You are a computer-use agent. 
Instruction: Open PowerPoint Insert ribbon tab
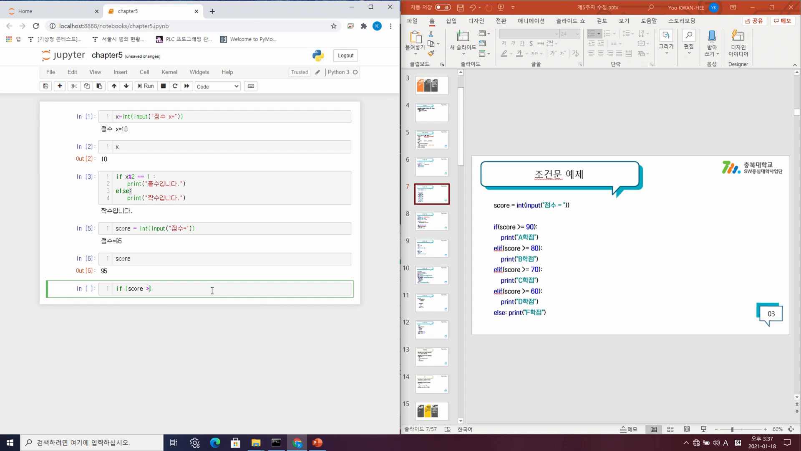pyautogui.click(x=451, y=21)
